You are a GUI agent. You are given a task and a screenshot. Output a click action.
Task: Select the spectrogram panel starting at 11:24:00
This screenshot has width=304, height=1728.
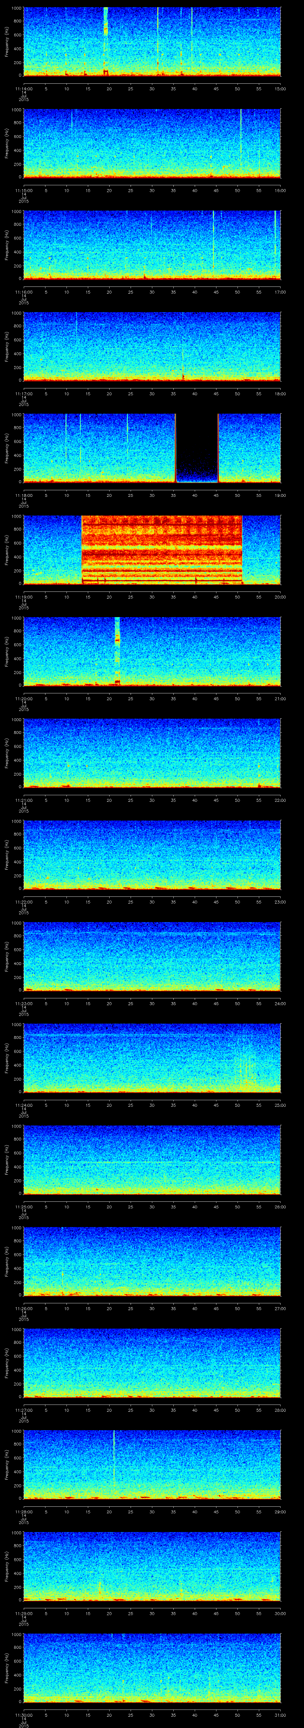pyautogui.click(x=152, y=1058)
